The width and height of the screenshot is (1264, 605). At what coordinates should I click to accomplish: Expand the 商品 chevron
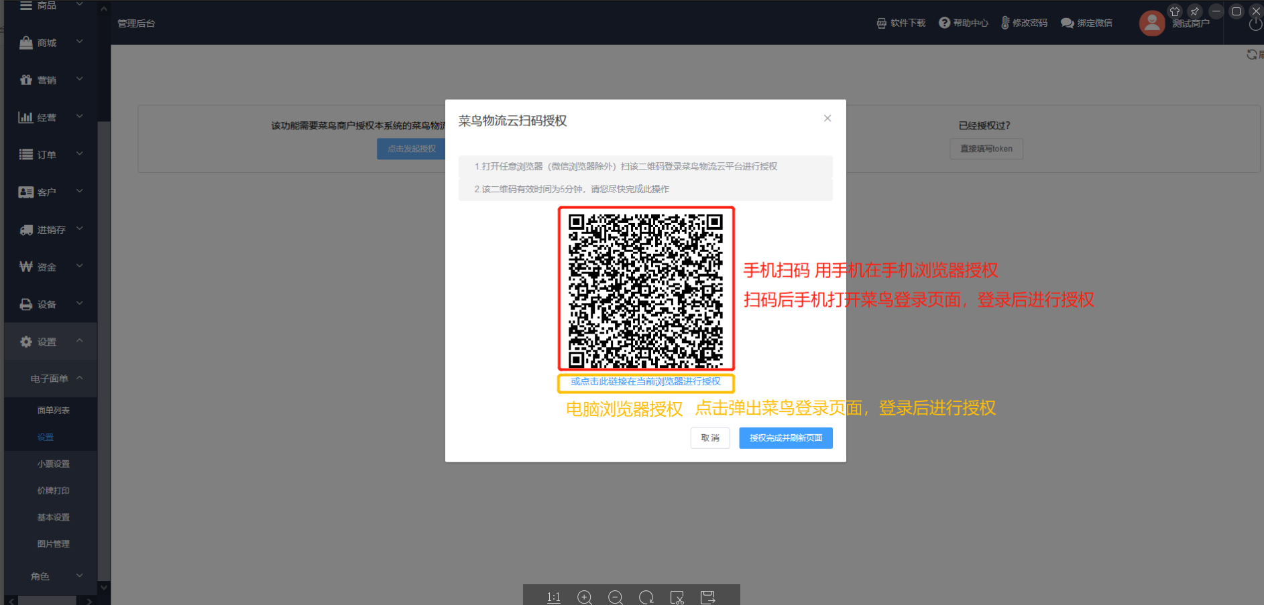click(x=80, y=5)
